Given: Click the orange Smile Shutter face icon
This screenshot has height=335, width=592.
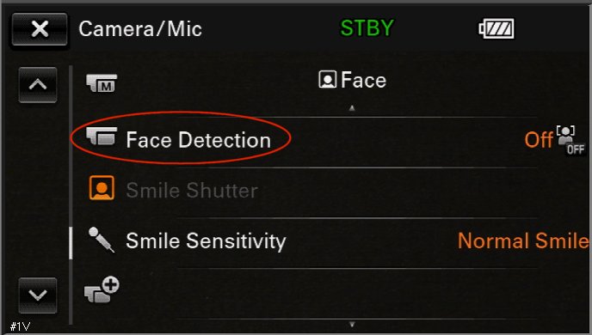Looking at the screenshot, I should click(102, 187).
